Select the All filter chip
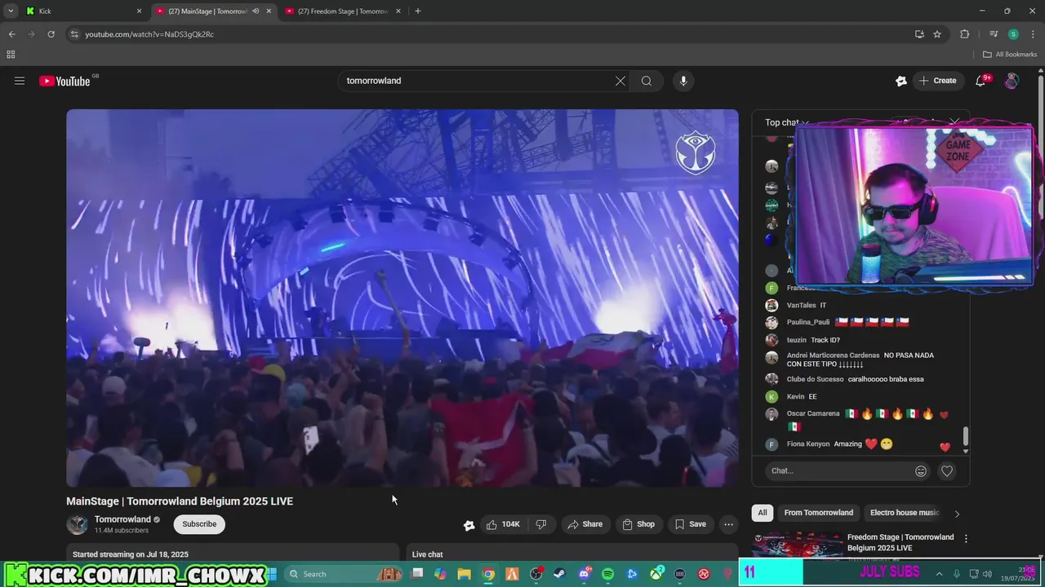1045x587 pixels. 763,513
